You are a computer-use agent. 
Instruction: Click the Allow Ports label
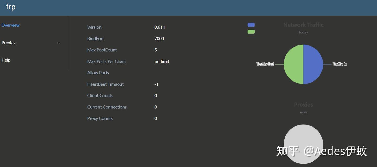[x=98, y=73]
